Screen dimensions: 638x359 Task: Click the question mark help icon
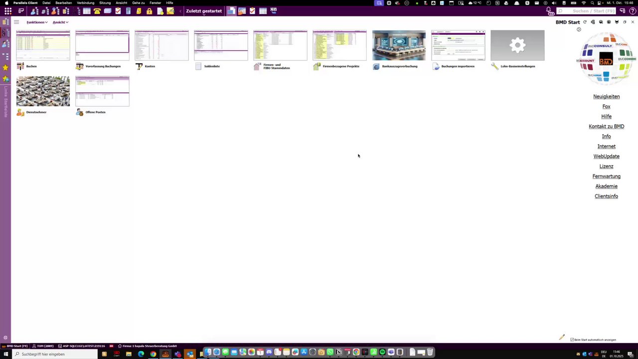(x=633, y=11)
